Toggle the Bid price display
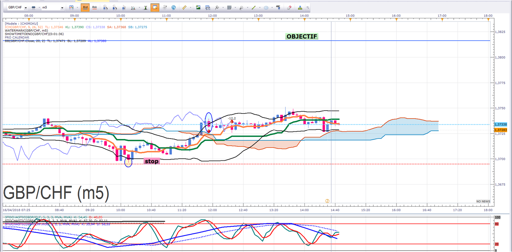512x252 pixels. click(x=85, y=7)
